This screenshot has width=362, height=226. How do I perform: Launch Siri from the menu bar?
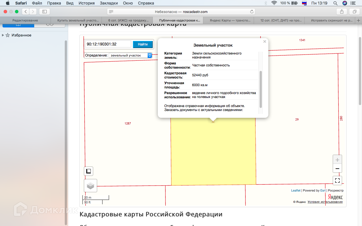[344, 3]
